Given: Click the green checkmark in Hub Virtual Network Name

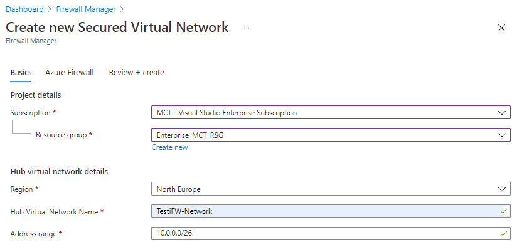Looking at the screenshot, I should click(503, 211).
